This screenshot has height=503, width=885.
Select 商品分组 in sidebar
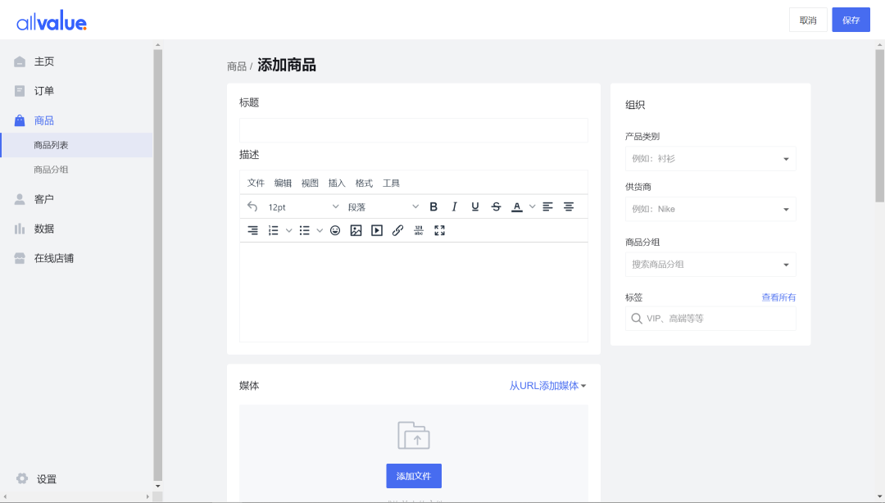pos(51,170)
